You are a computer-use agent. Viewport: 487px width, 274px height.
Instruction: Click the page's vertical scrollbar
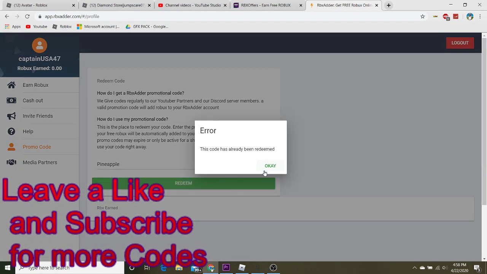(x=484, y=122)
